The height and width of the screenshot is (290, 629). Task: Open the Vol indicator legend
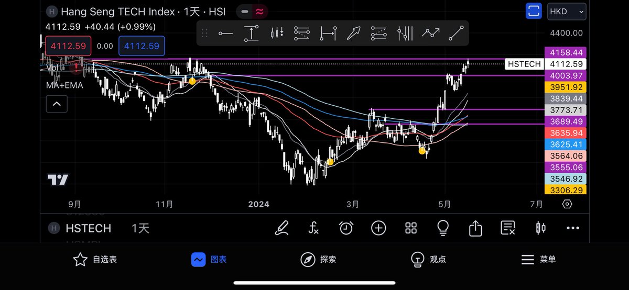(52, 68)
